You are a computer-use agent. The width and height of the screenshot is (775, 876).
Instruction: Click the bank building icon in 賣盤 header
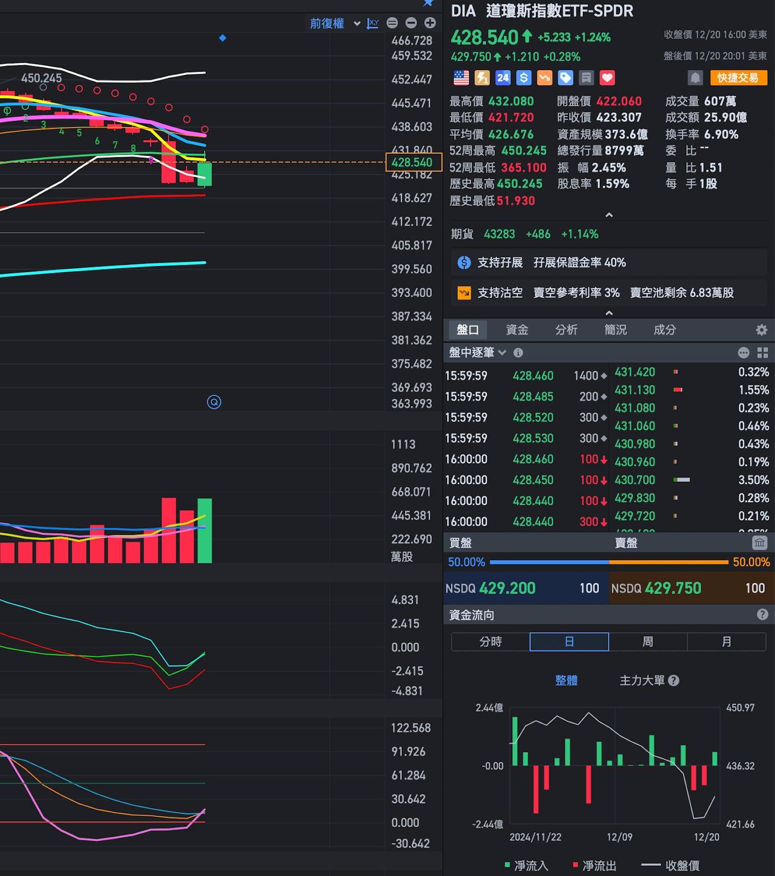click(x=760, y=543)
